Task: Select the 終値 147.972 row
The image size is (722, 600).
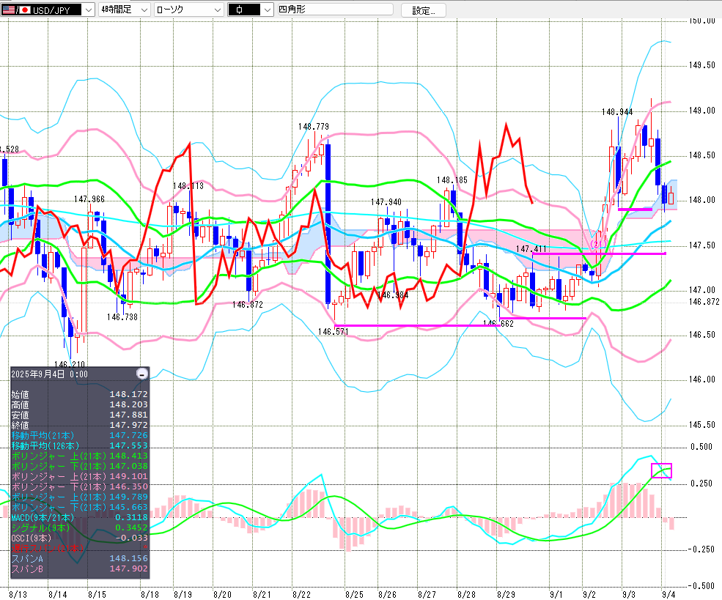Action: coord(80,425)
